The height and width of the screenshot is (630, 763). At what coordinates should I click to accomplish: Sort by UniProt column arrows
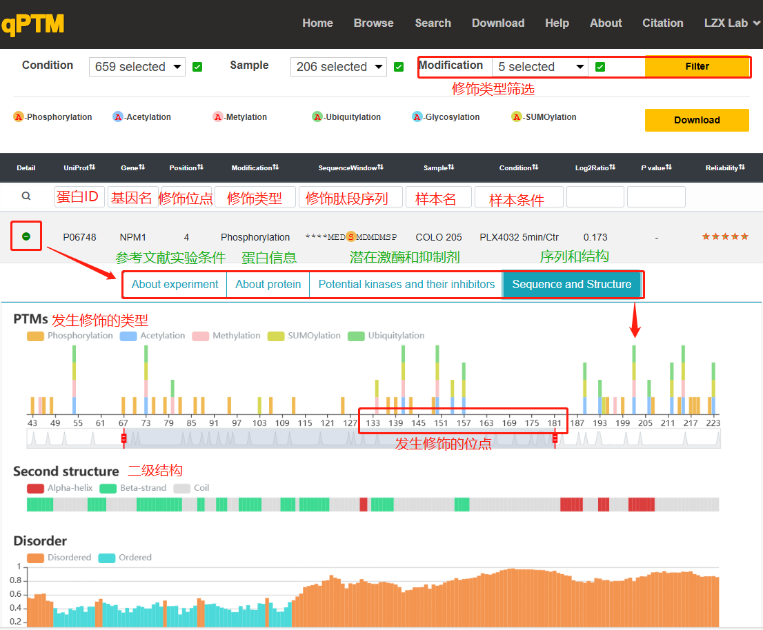click(92, 167)
